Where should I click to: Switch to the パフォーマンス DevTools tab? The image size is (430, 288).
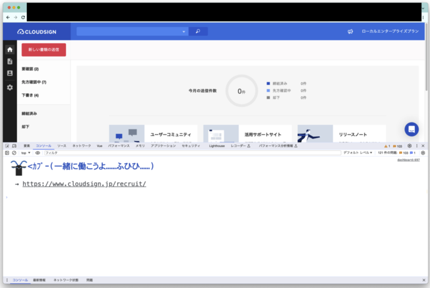(x=119, y=146)
